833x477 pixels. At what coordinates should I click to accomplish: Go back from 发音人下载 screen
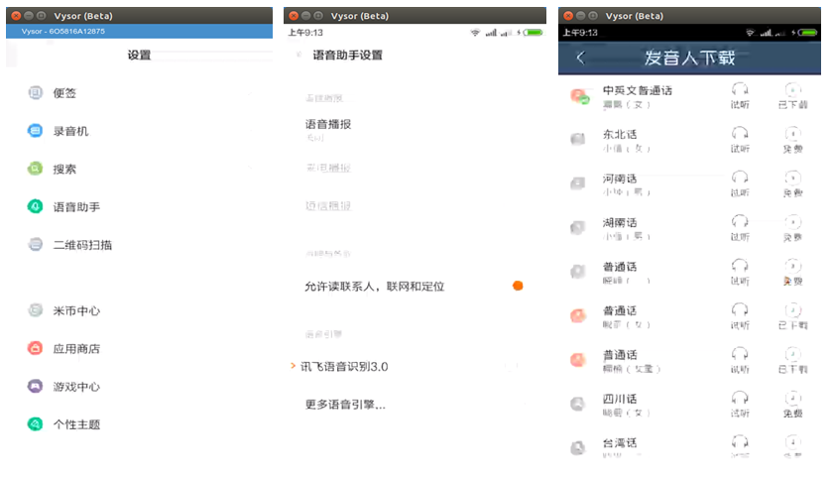click(581, 58)
